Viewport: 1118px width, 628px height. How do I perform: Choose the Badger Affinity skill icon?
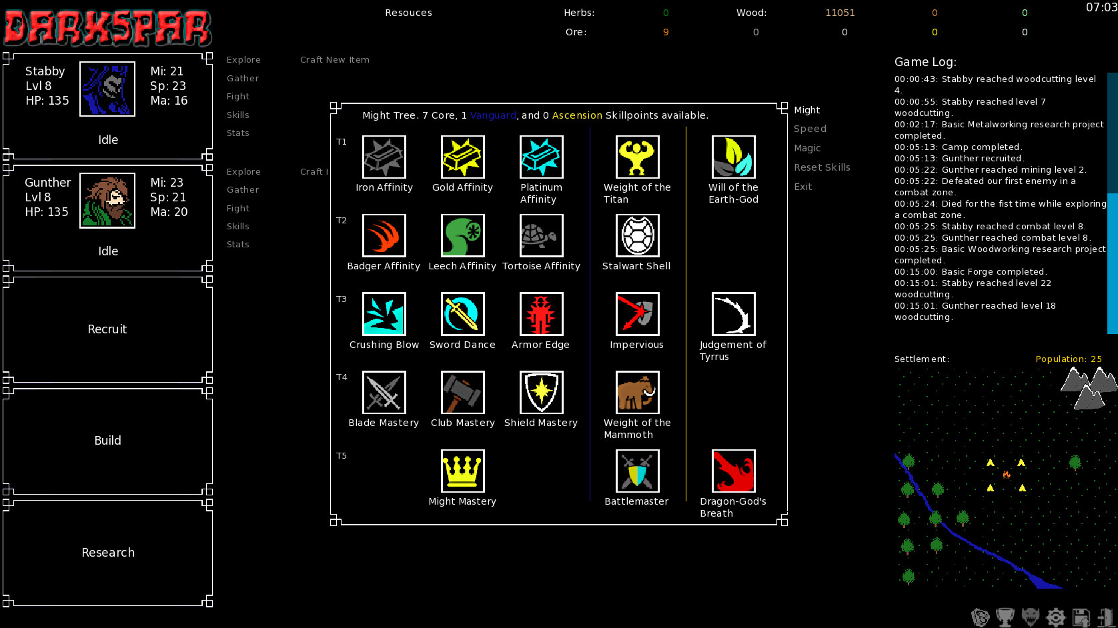point(384,235)
